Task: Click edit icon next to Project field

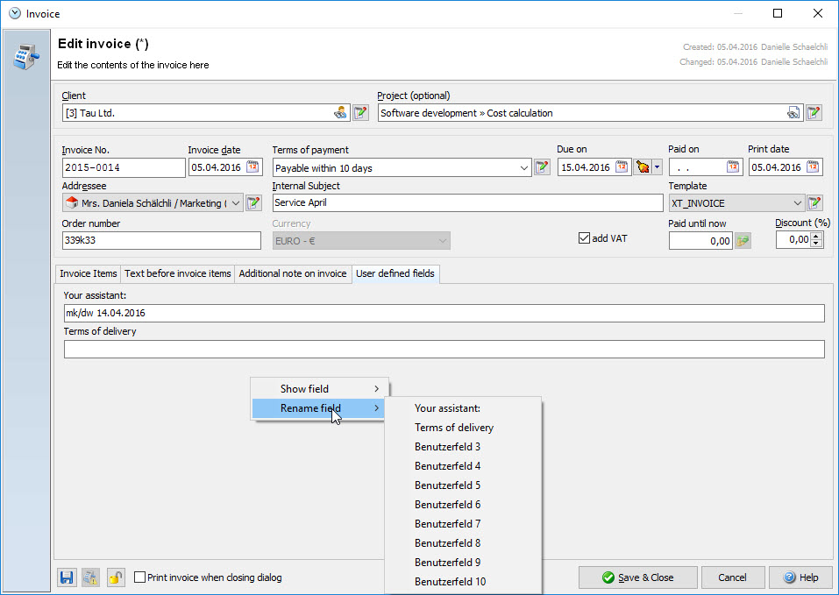Action: pos(814,113)
